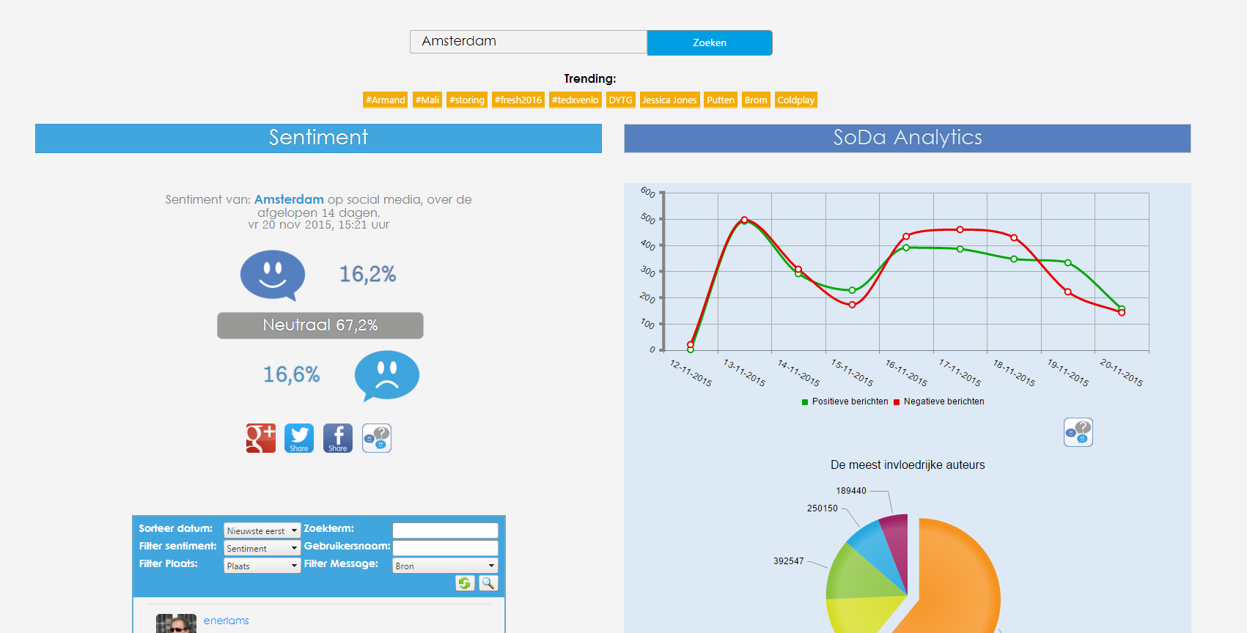
Task: Select trending tag #tedxvenlo
Action: coord(575,100)
